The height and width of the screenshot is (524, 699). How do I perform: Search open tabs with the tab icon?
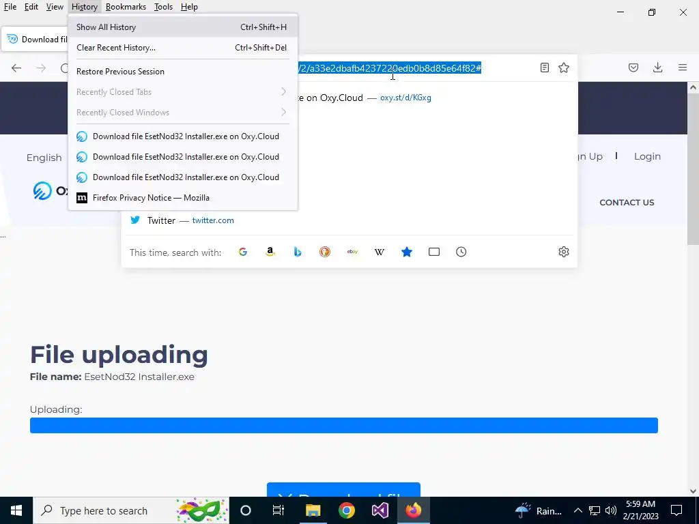pos(433,252)
